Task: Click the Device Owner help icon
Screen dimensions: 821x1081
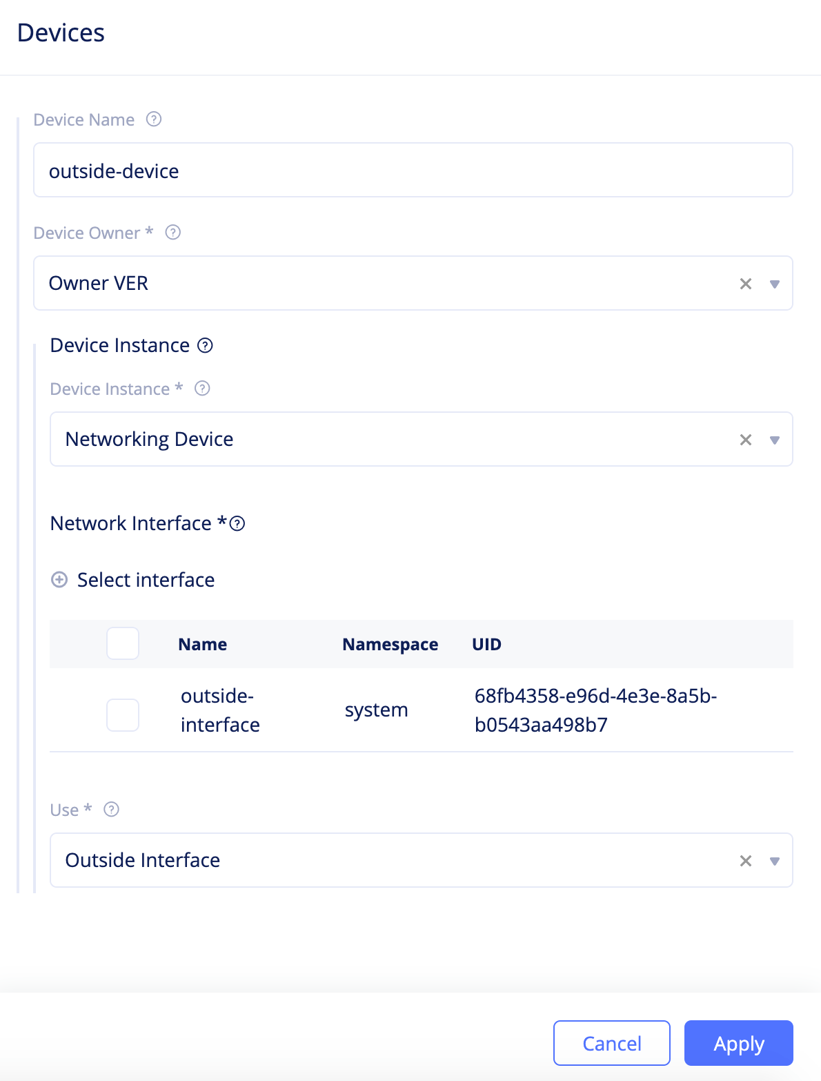Action: (x=172, y=233)
